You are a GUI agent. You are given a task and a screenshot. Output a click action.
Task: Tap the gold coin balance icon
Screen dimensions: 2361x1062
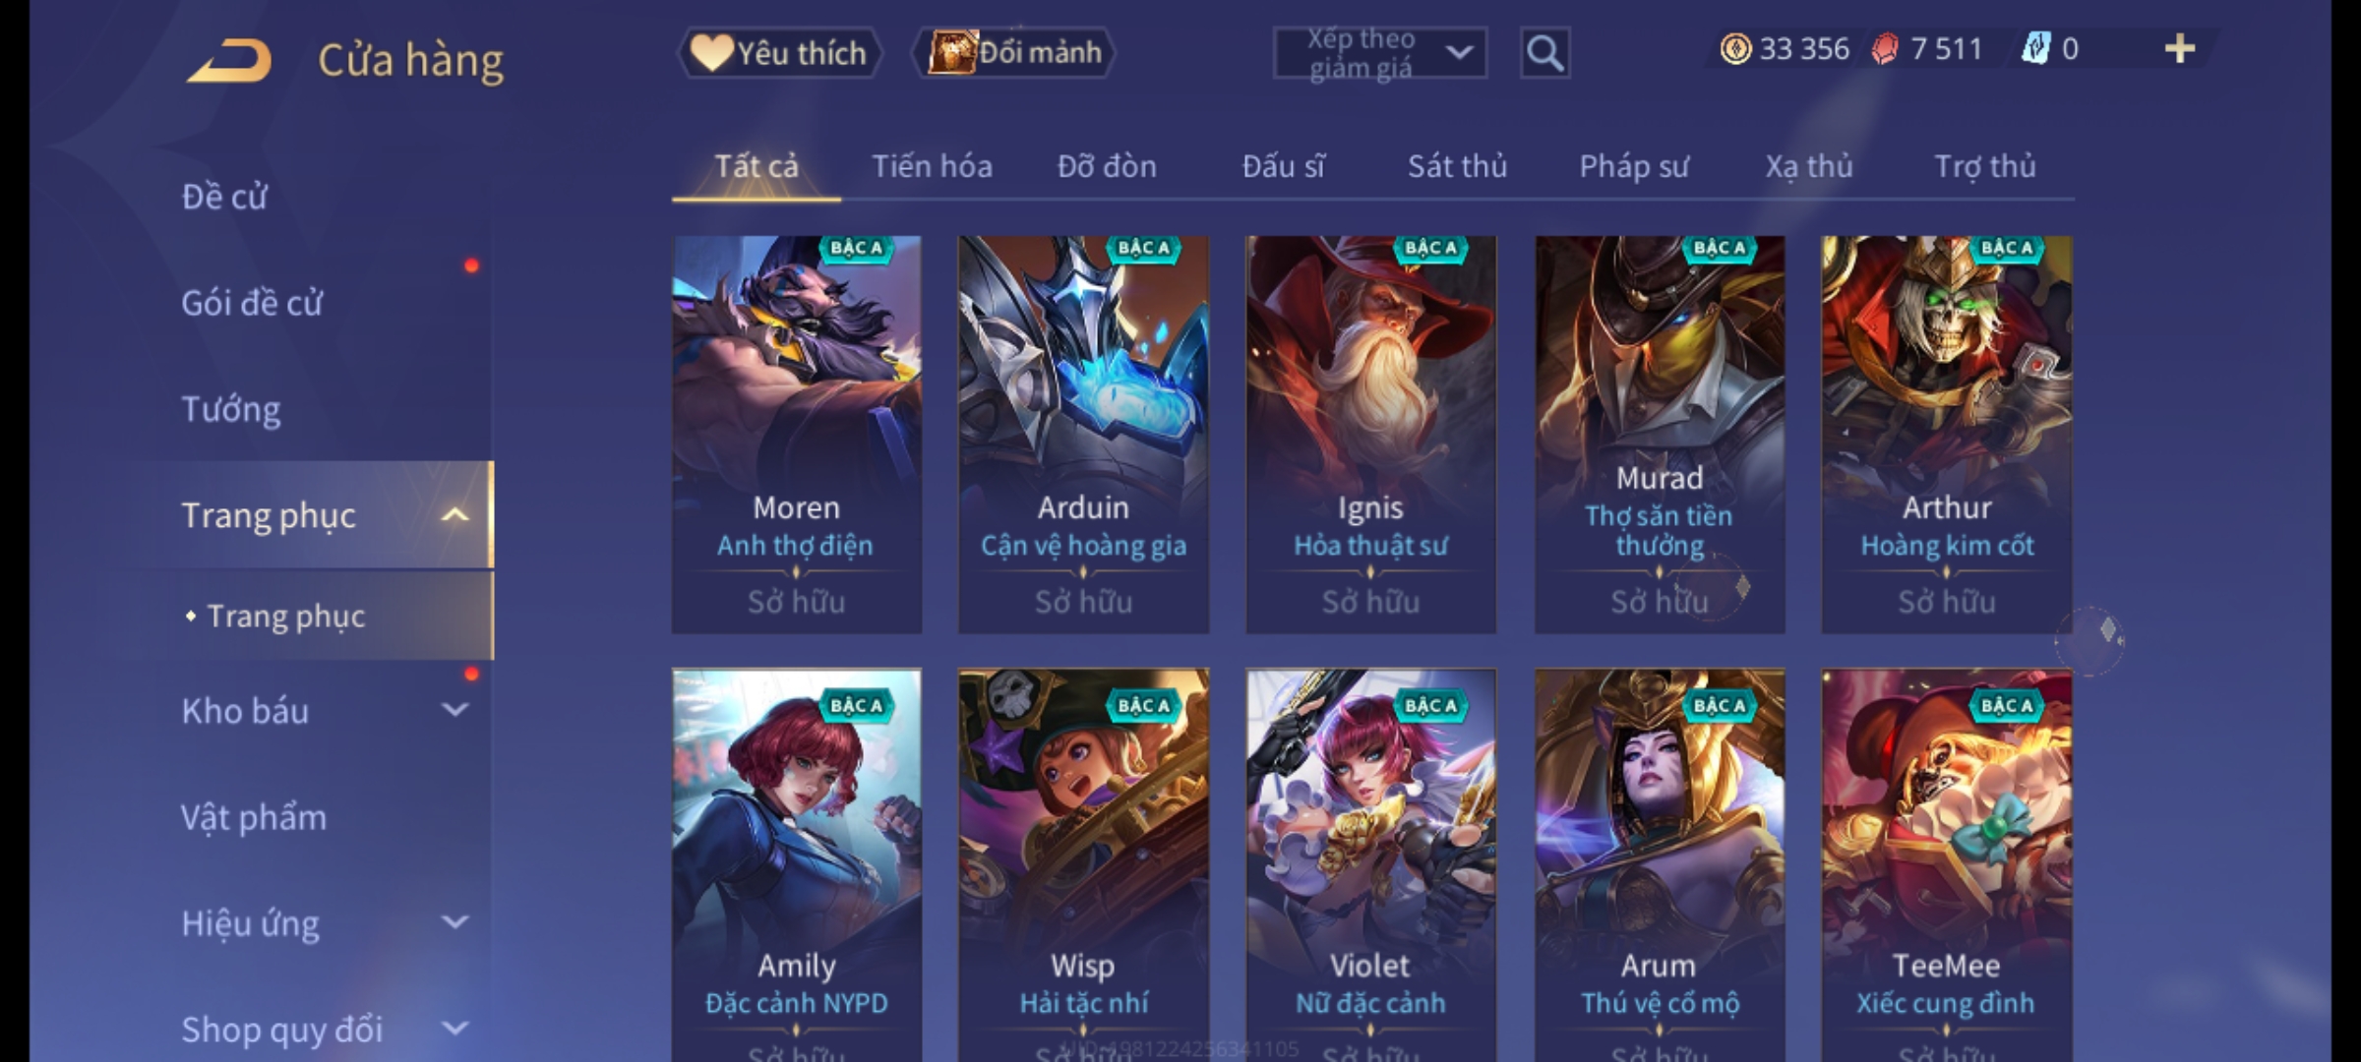pos(1735,49)
